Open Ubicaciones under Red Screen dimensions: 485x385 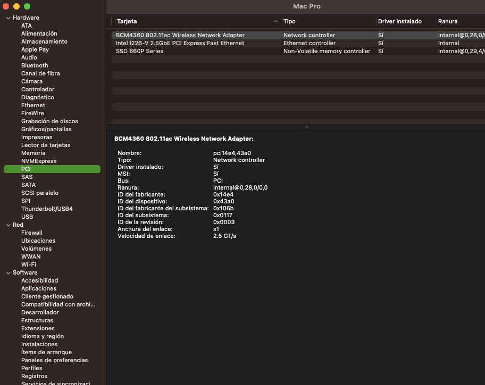pos(38,241)
